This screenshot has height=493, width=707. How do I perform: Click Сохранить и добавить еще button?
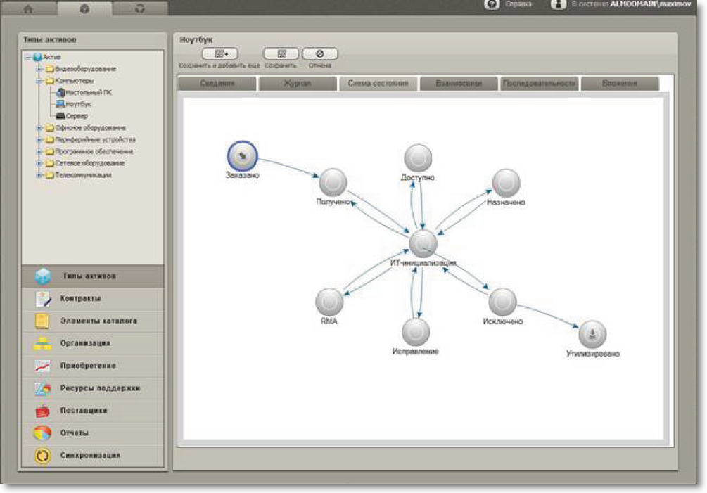point(219,54)
